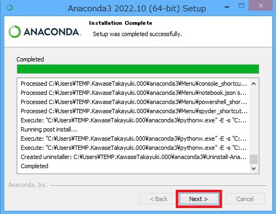Click the ANACONDA wordmark text

(52, 32)
